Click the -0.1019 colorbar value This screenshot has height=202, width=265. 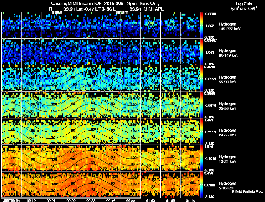(x=210, y=159)
